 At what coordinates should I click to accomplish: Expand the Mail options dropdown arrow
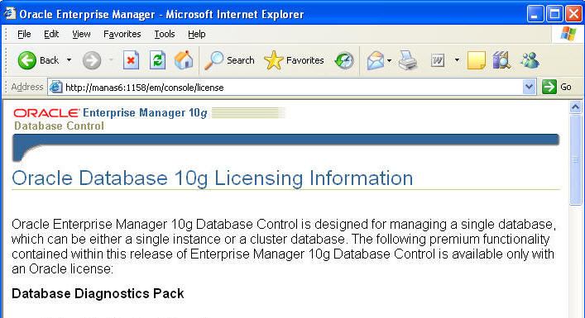pos(389,60)
